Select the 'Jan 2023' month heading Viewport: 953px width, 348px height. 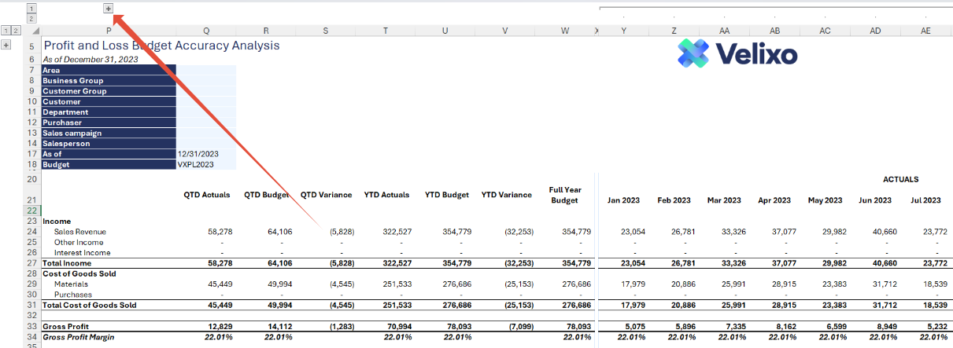coord(624,200)
